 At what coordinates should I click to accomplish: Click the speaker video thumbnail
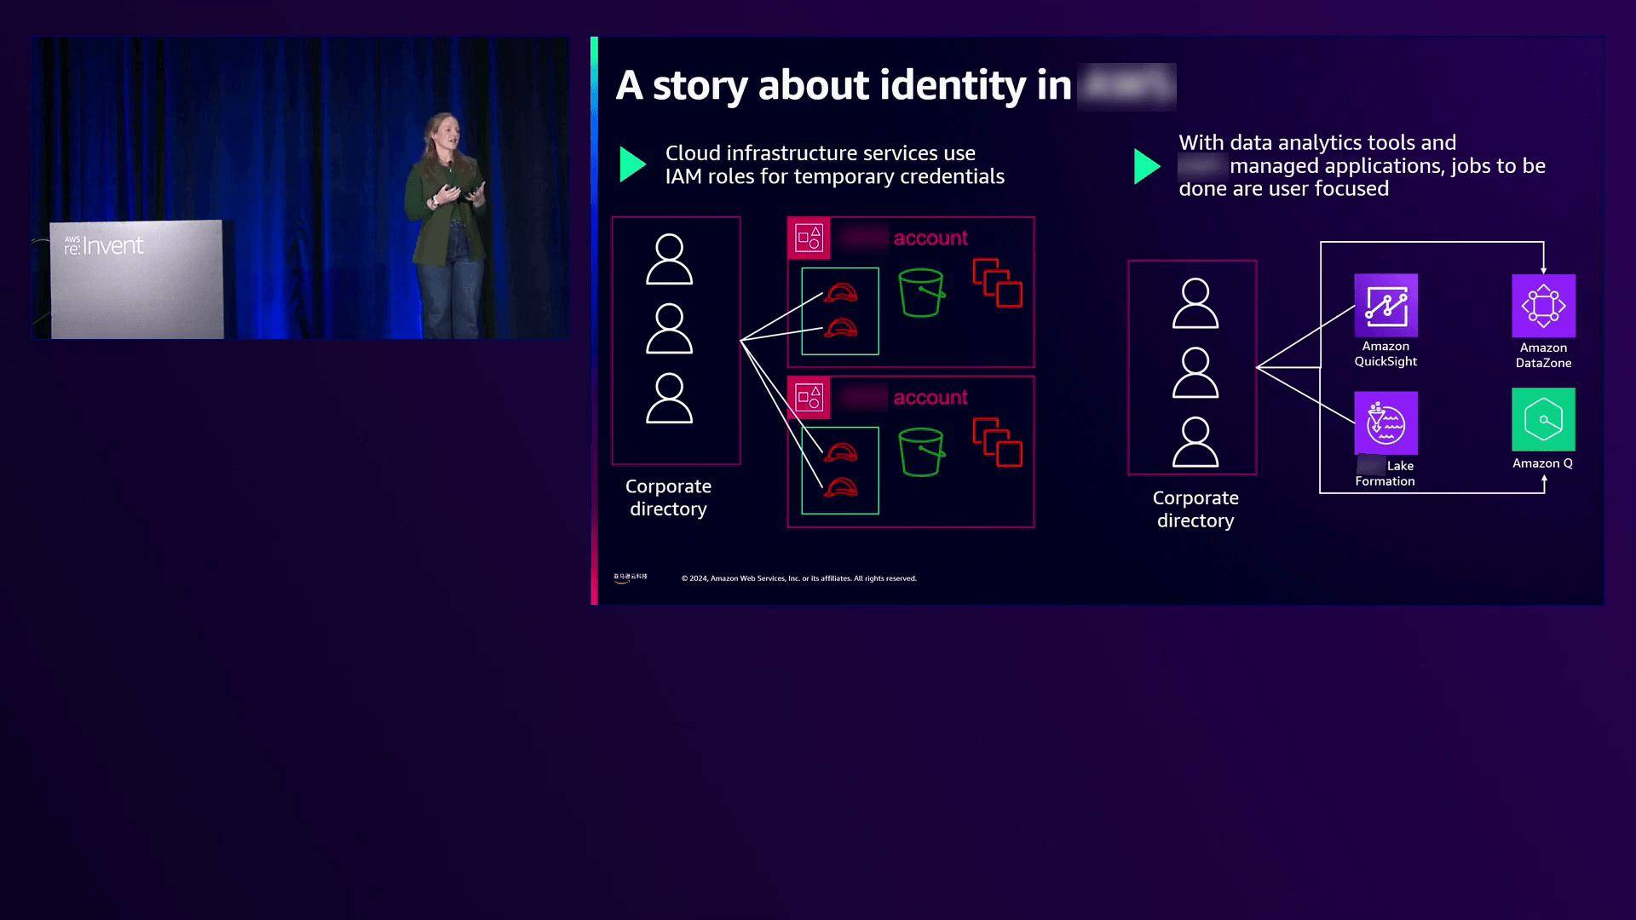[x=300, y=188]
